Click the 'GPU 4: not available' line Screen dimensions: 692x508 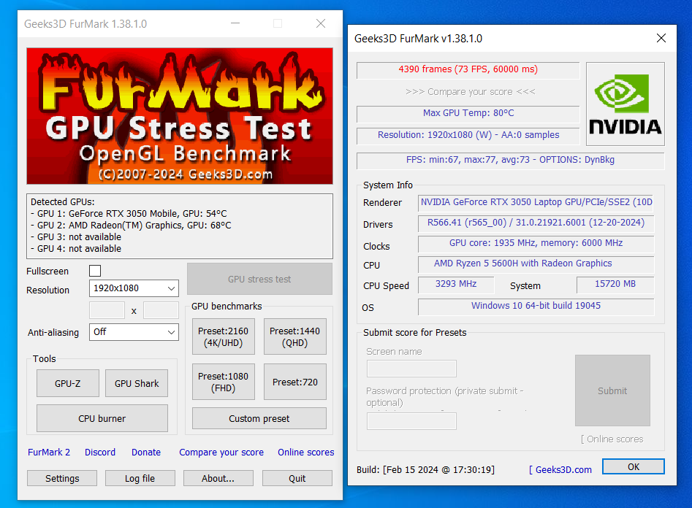76,249
